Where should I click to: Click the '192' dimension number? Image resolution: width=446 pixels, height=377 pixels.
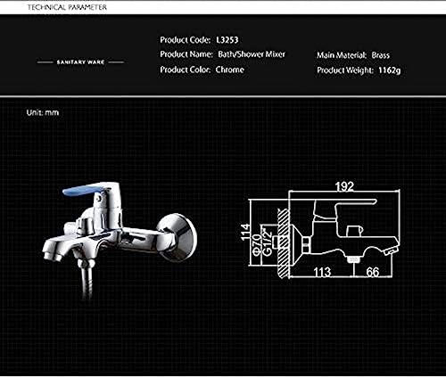[x=344, y=186]
